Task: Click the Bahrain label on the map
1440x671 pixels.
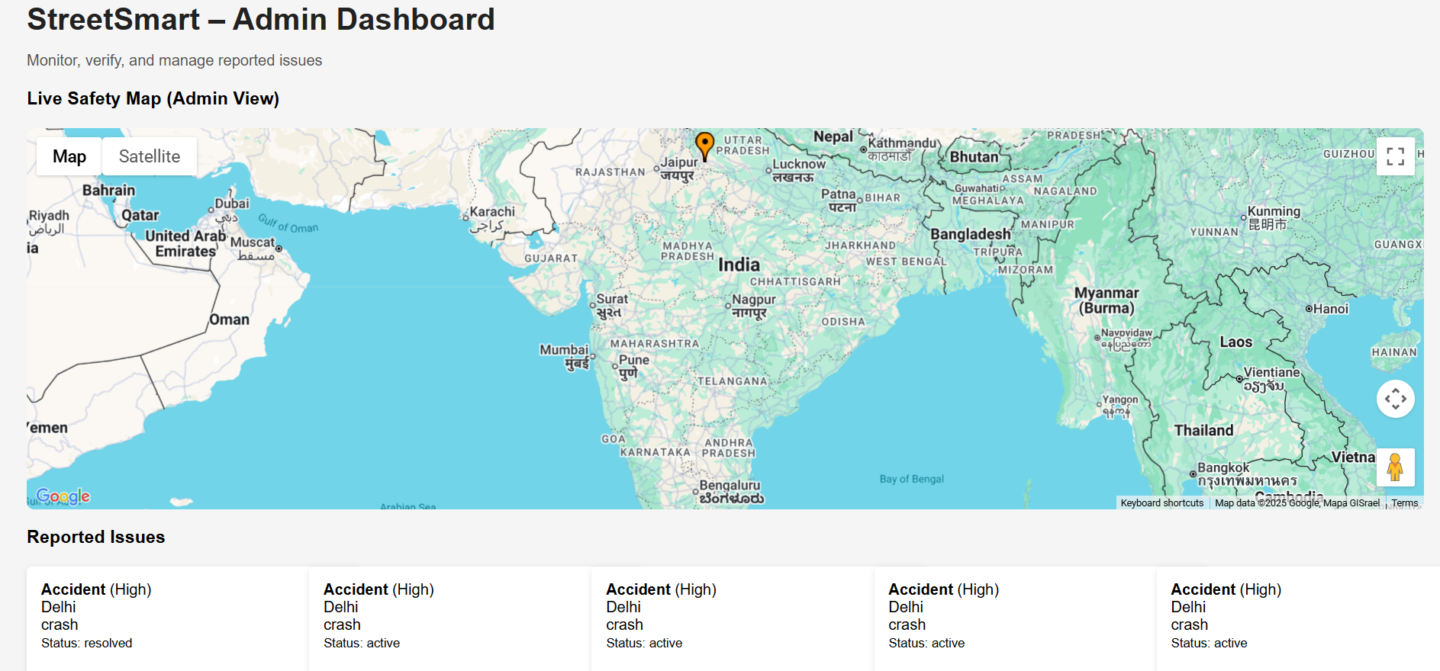Action: point(108,190)
